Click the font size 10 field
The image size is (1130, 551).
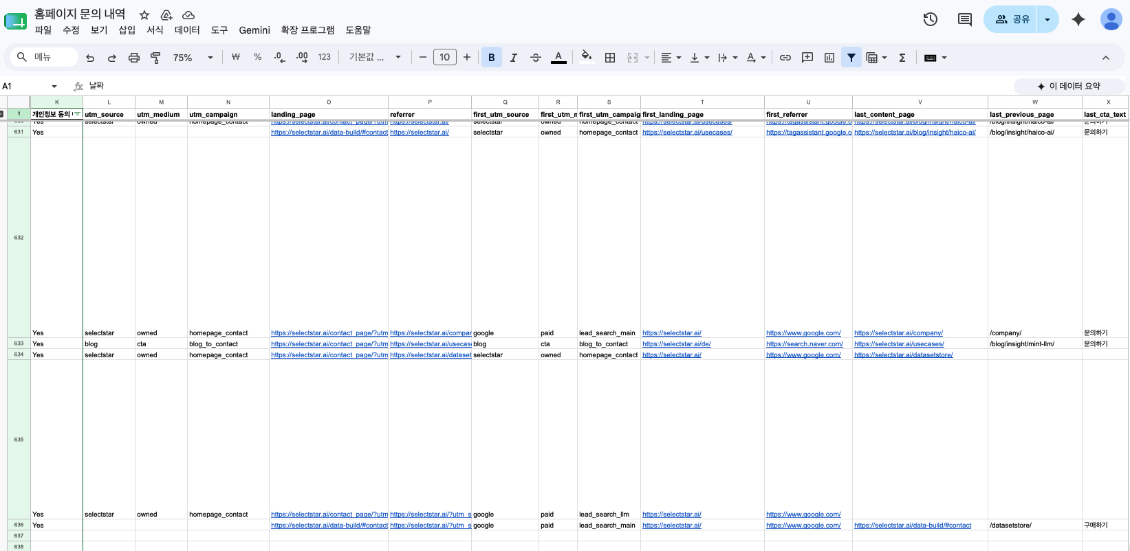445,58
